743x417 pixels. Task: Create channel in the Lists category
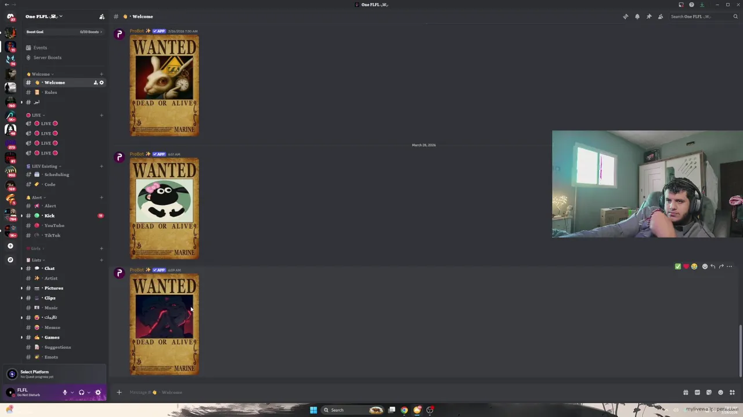[x=102, y=260]
